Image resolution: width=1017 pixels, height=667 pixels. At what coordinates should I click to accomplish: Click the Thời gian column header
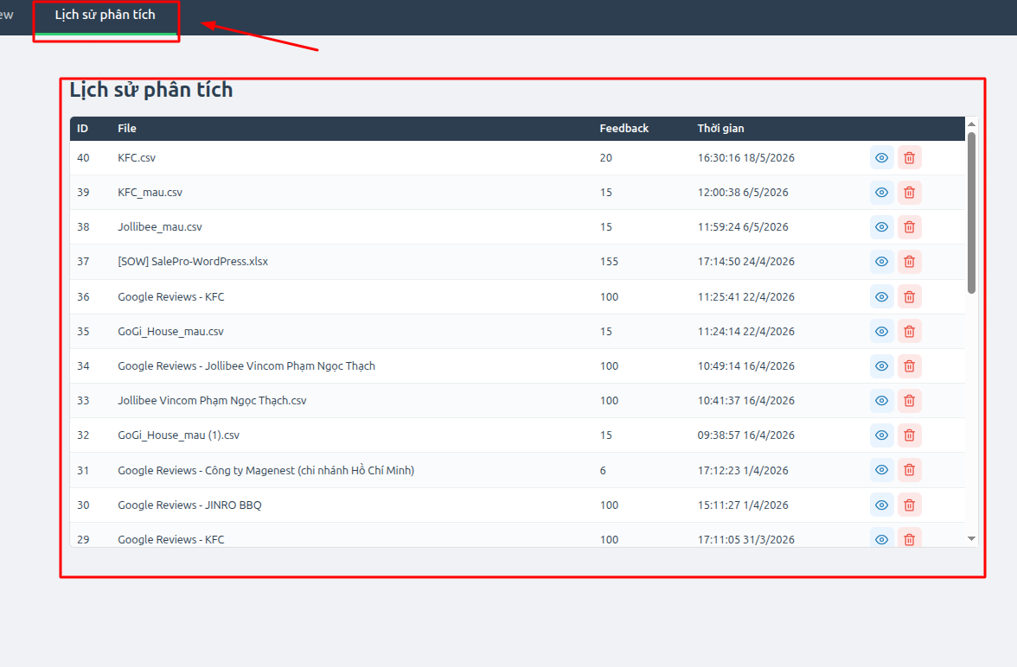coord(720,129)
